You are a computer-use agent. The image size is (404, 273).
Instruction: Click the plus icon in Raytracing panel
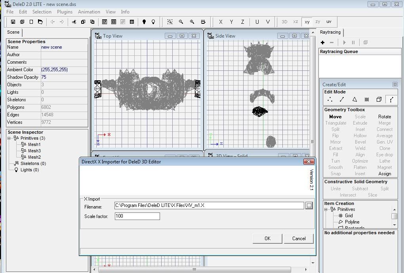pos(323,42)
